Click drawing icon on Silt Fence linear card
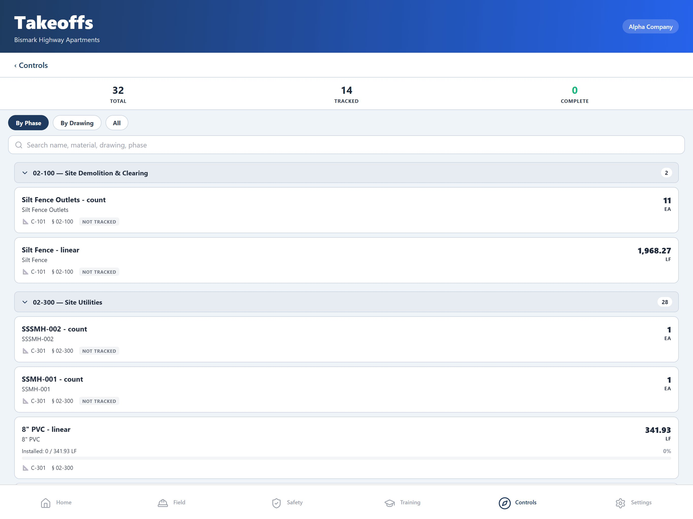This screenshot has height=519, width=693. (x=25, y=272)
